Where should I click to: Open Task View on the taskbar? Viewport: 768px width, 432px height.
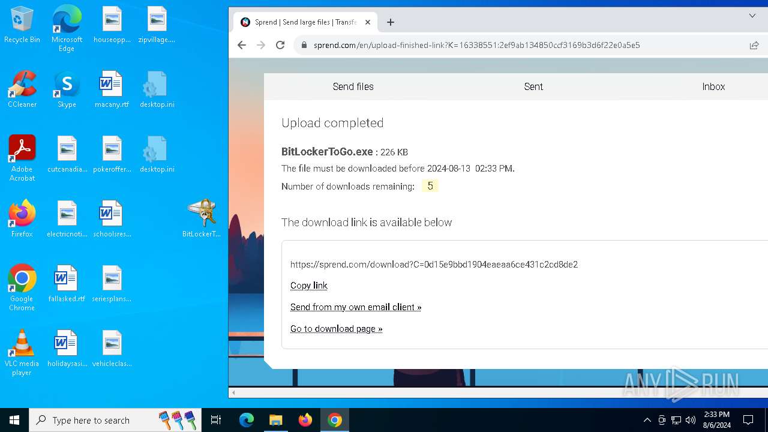click(x=216, y=420)
